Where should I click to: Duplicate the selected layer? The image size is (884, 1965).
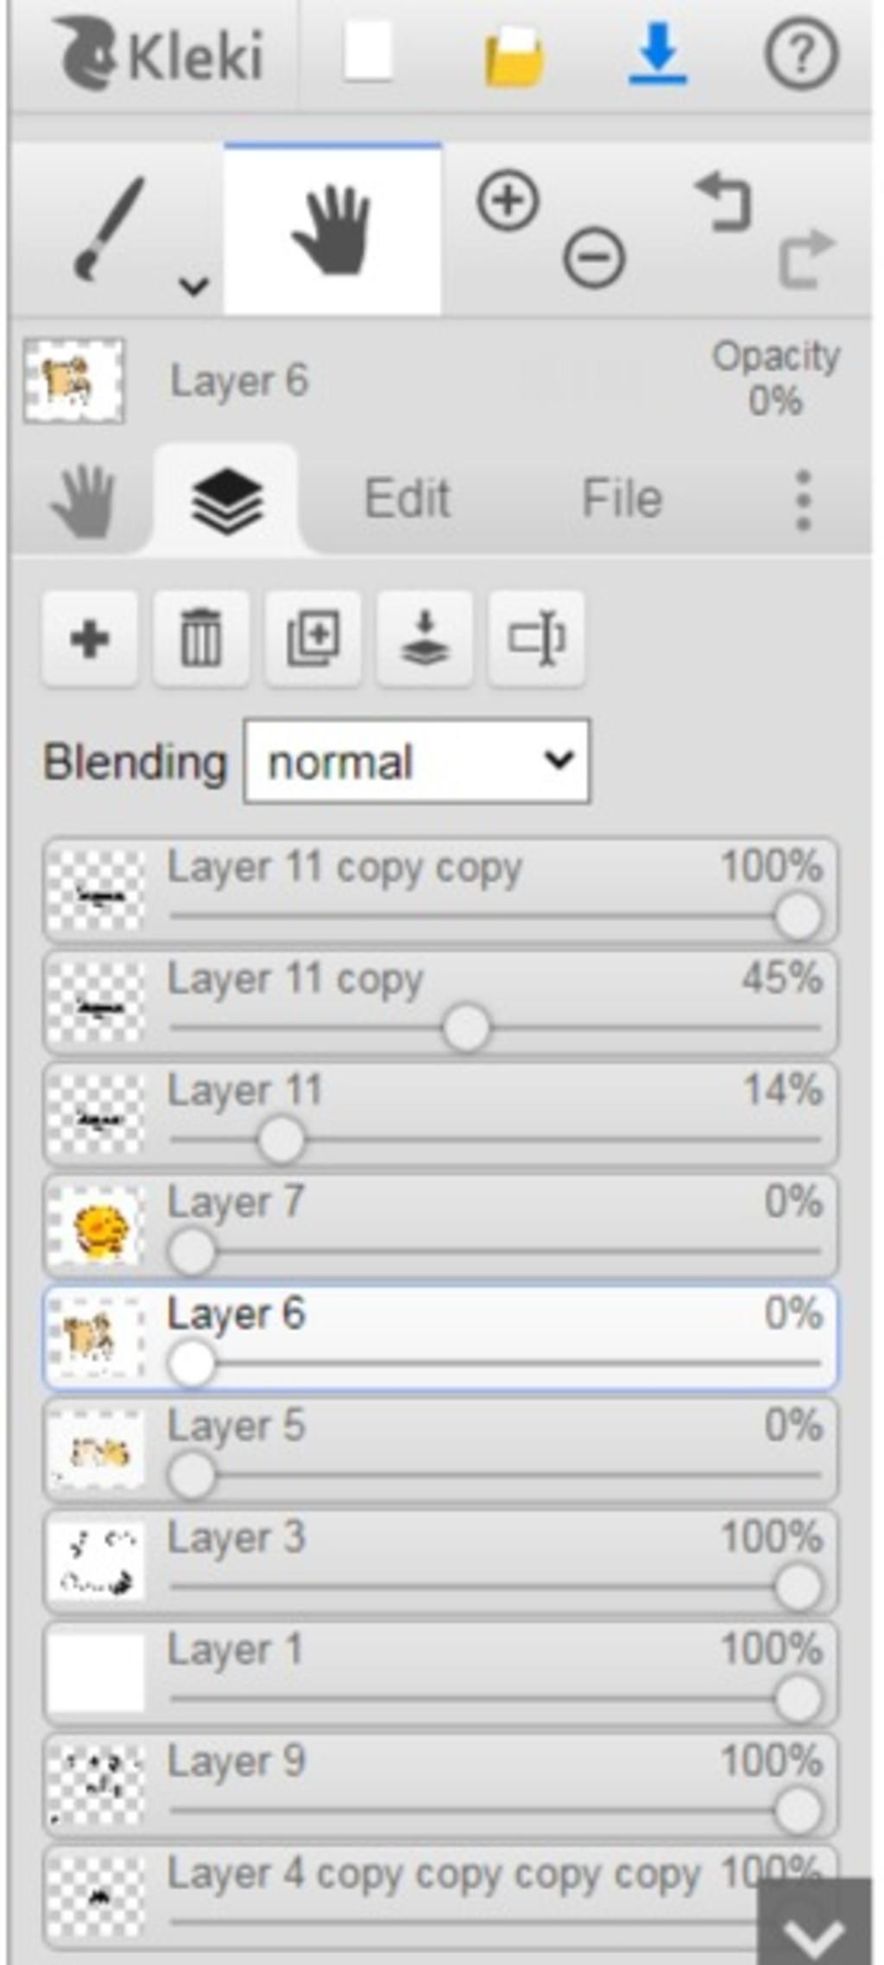pos(313,639)
